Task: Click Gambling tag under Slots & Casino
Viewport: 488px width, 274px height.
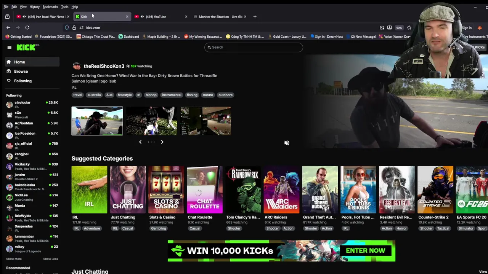Action: 158,228
